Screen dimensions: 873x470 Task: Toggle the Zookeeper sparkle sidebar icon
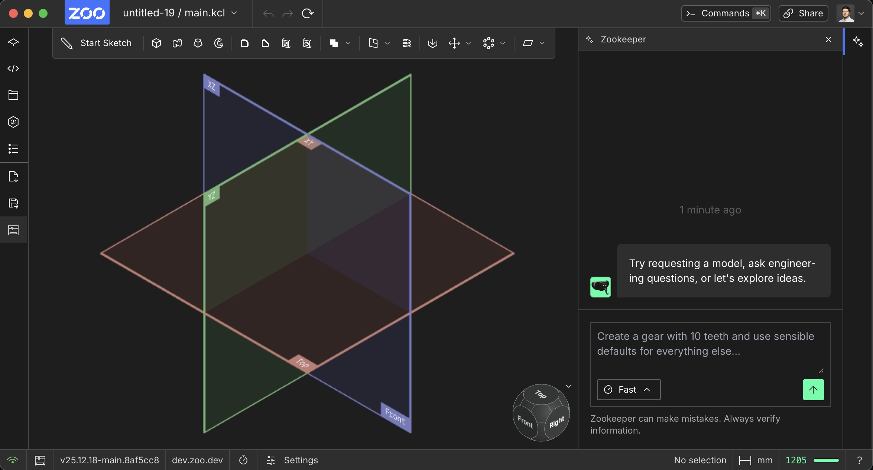coord(858,41)
